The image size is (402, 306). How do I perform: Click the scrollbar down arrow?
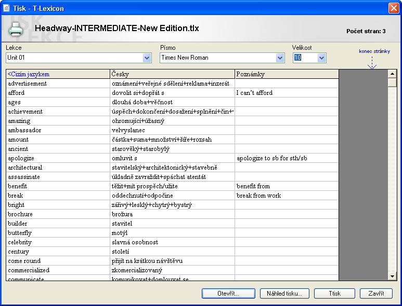tap(392, 276)
